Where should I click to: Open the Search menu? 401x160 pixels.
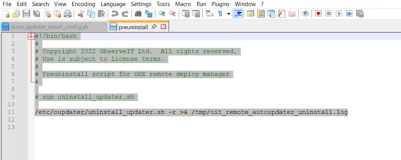pyautogui.click(x=40, y=4)
